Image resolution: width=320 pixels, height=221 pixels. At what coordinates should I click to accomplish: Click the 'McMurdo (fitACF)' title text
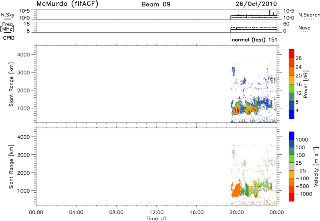coord(68,4)
